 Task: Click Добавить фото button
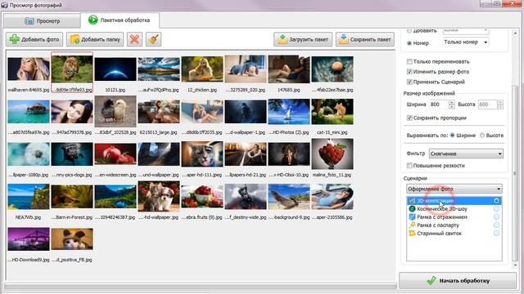(x=34, y=39)
